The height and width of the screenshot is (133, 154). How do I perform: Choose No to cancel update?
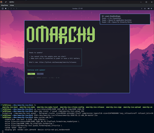pyautogui.click(x=40, y=74)
